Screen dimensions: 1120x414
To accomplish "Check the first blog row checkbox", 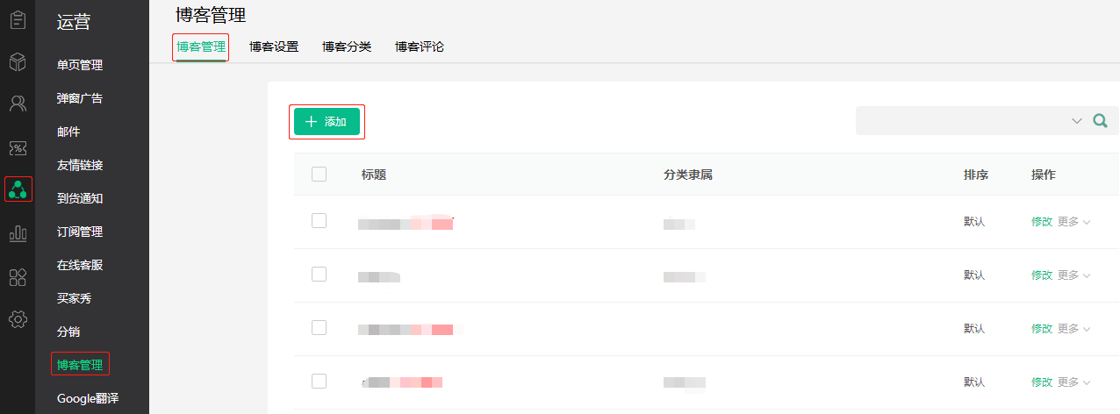I will [x=319, y=221].
